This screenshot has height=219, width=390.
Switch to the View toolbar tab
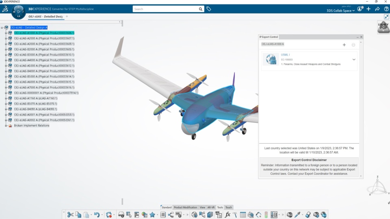pos(202,207)
